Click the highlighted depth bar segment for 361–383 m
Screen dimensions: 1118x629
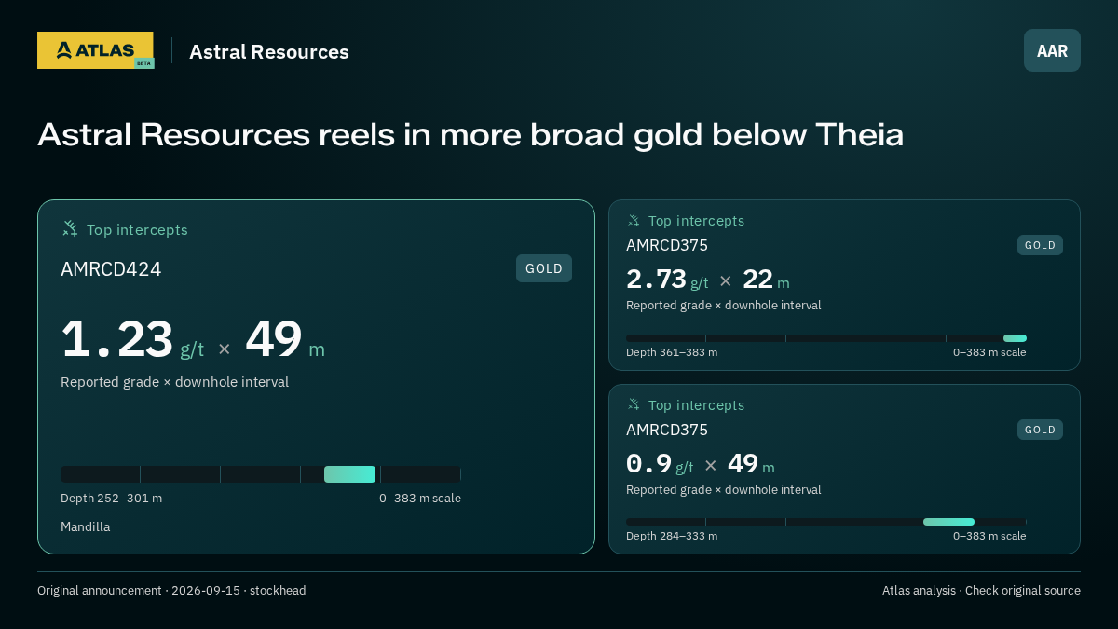(x=1015, y=338)
